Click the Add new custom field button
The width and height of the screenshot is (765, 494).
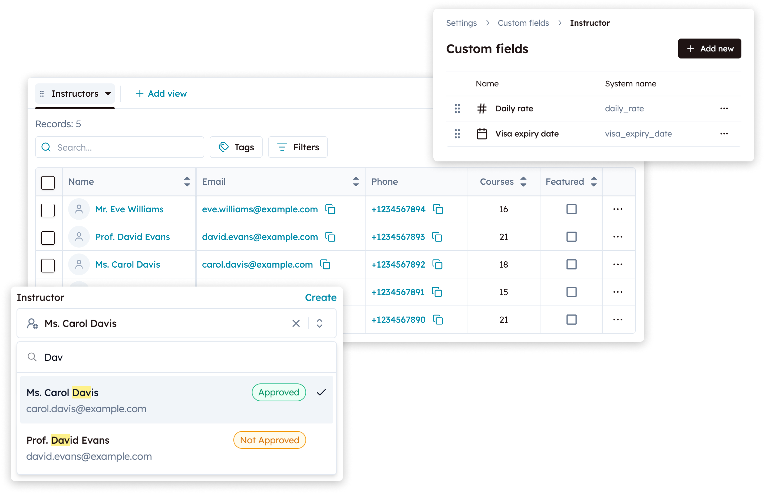click(709, 48)
